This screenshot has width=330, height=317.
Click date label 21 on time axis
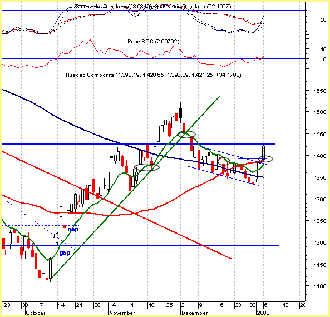(79, 305)
